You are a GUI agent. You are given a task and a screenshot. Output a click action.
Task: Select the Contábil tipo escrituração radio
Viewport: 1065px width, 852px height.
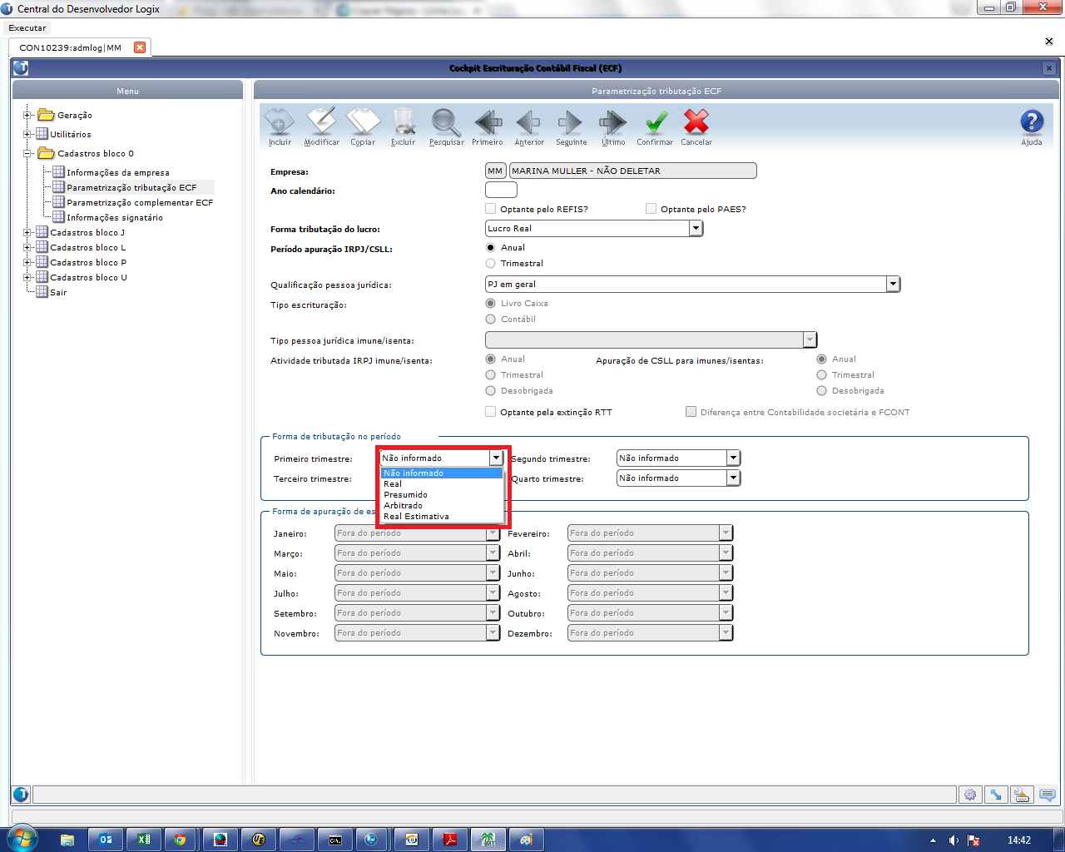pyautogui.click(x=491, y=319)
